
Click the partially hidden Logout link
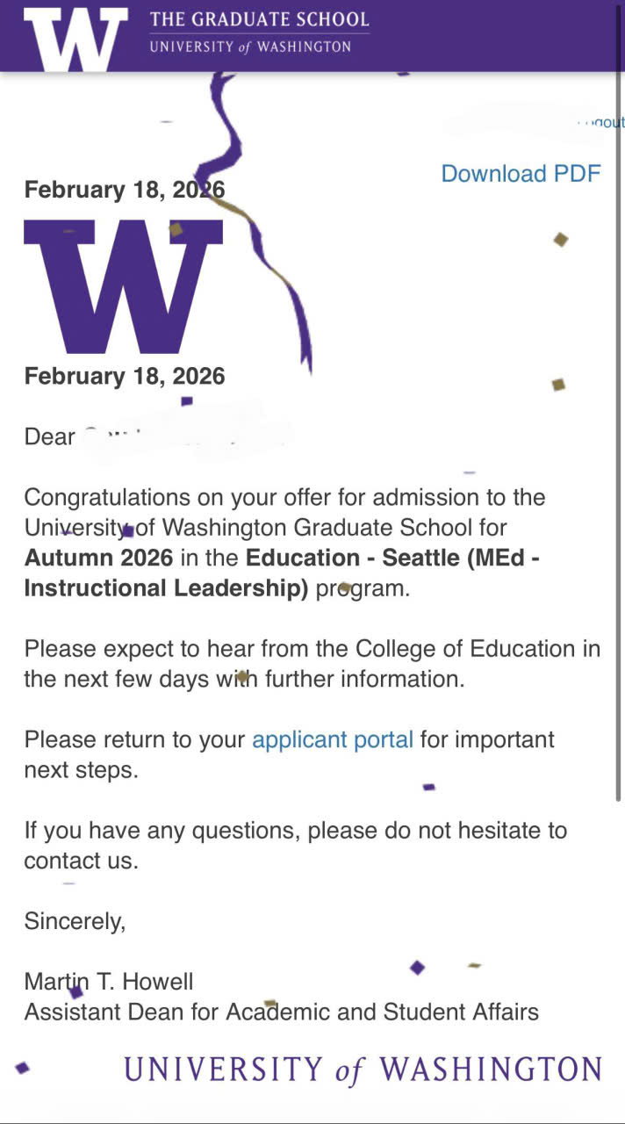click(604, 122)
